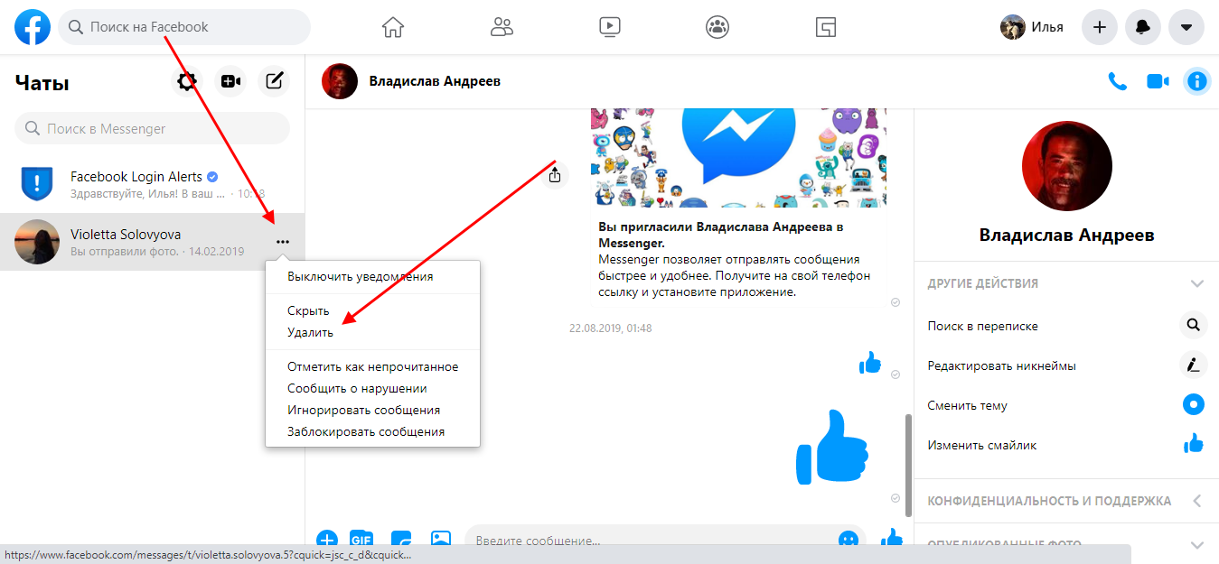Click Поиск в переписке search icon
Image resolution: width=1219 pixels, height=564 pixels.
[x=1194, y=326]
